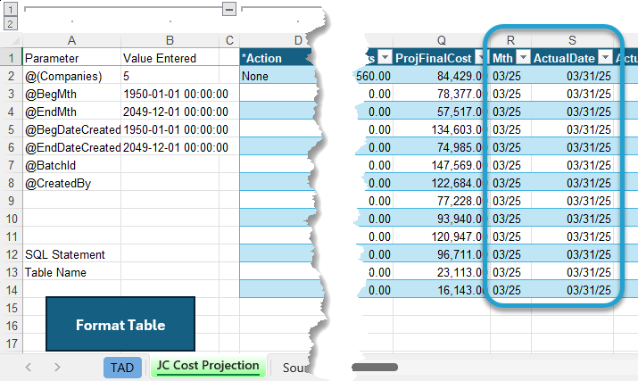The height and width of the screenshot is (381, 638).
Task: Click outline level 2 button
Action: point(10,23)
